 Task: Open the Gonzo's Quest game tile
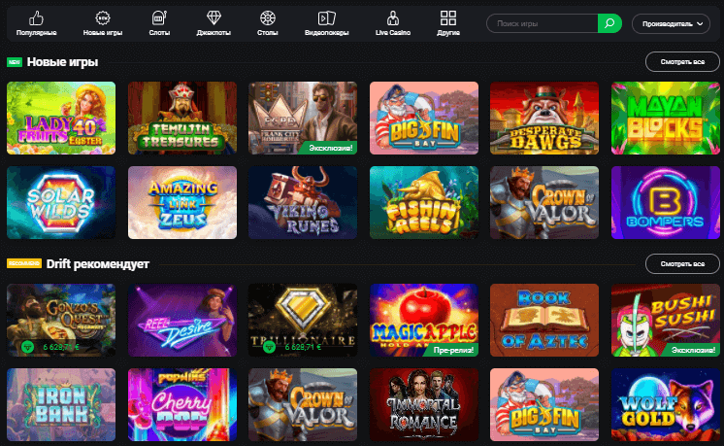pyautogui.click(x=61, y=320)
